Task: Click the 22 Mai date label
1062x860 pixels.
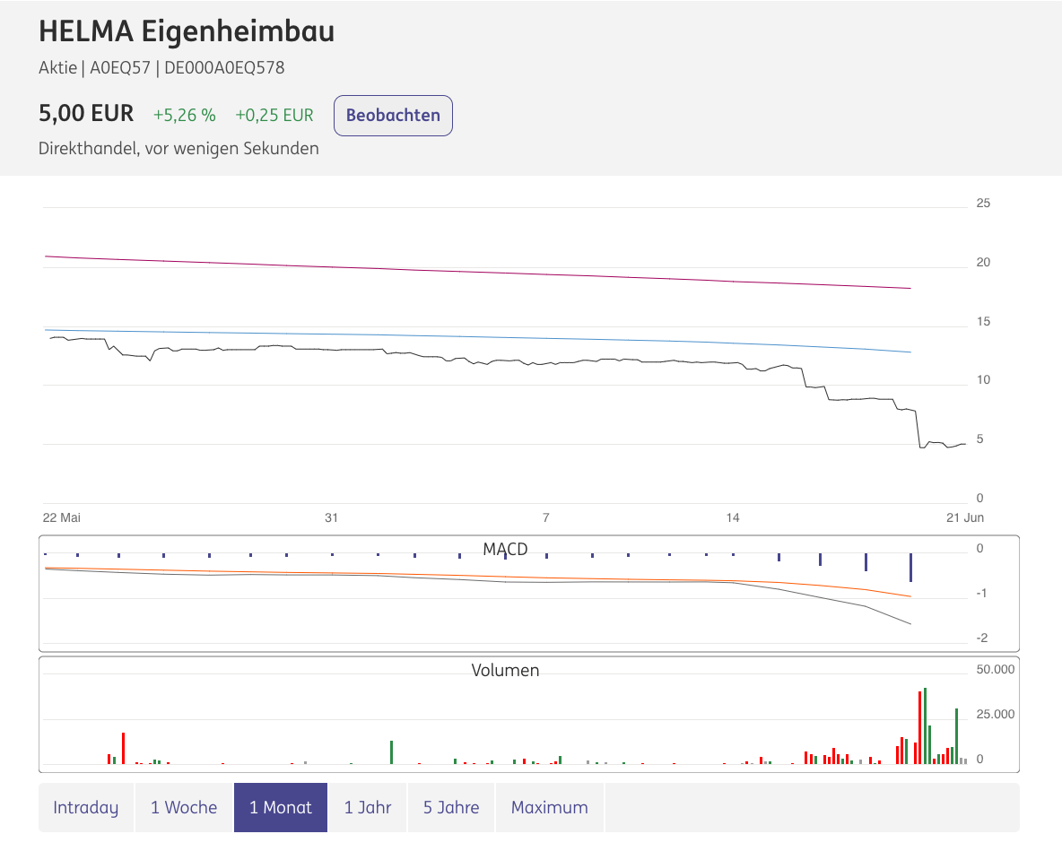Action: click(x=62, y=517)
